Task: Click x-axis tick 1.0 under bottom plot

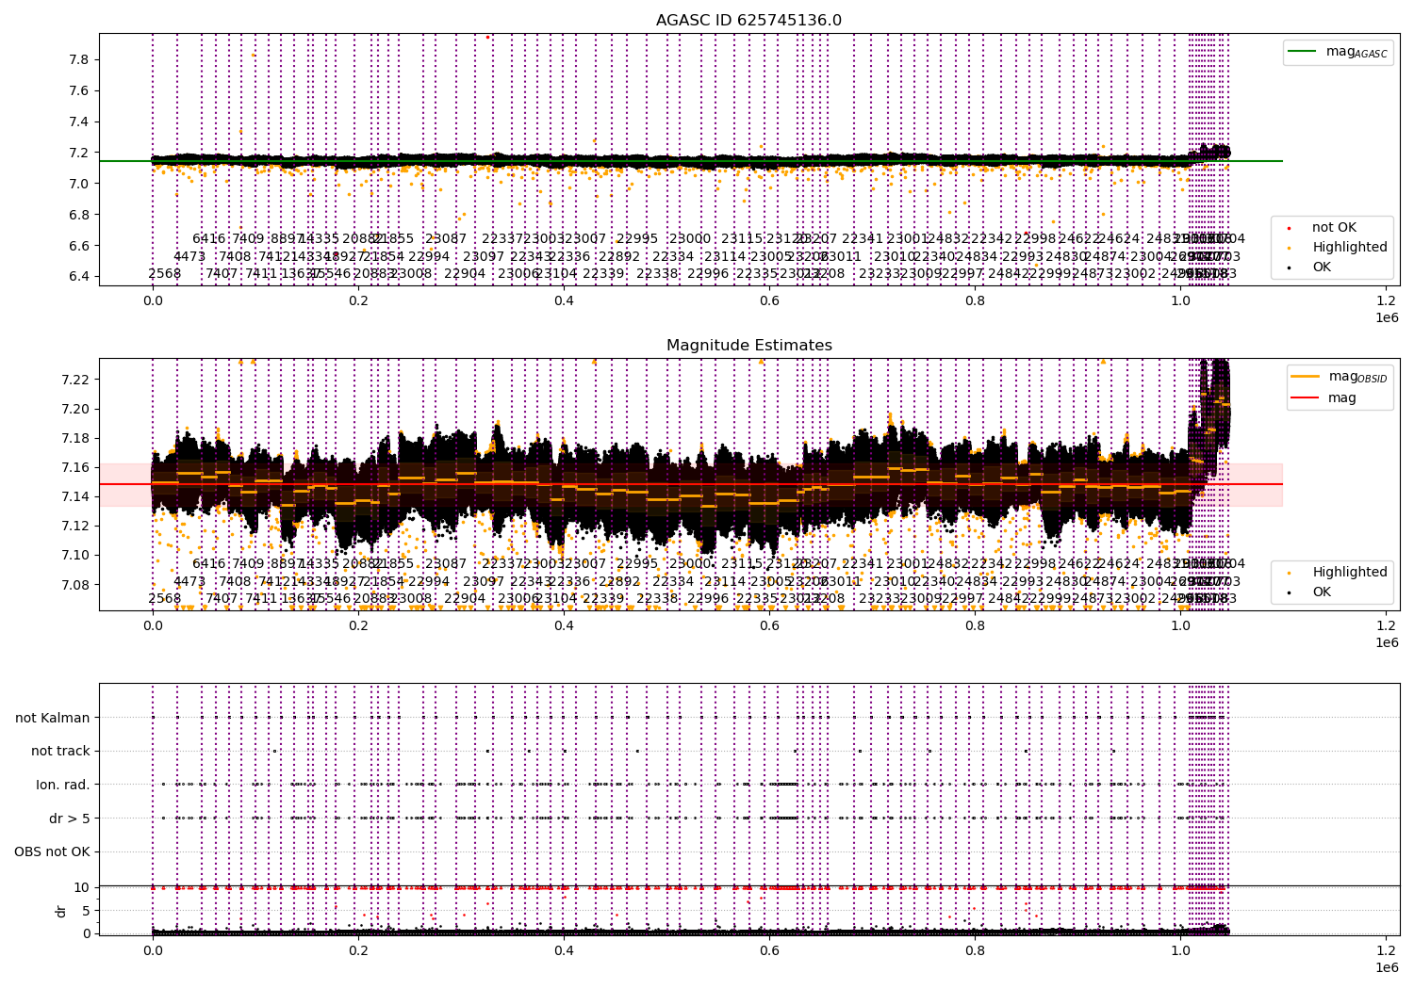Action: coord(1180,950)
